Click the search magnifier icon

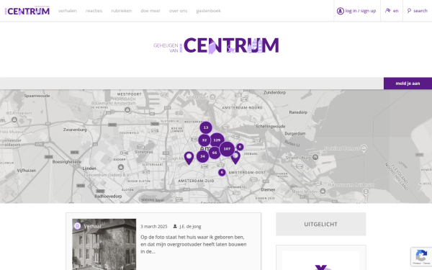coord(409,11)
